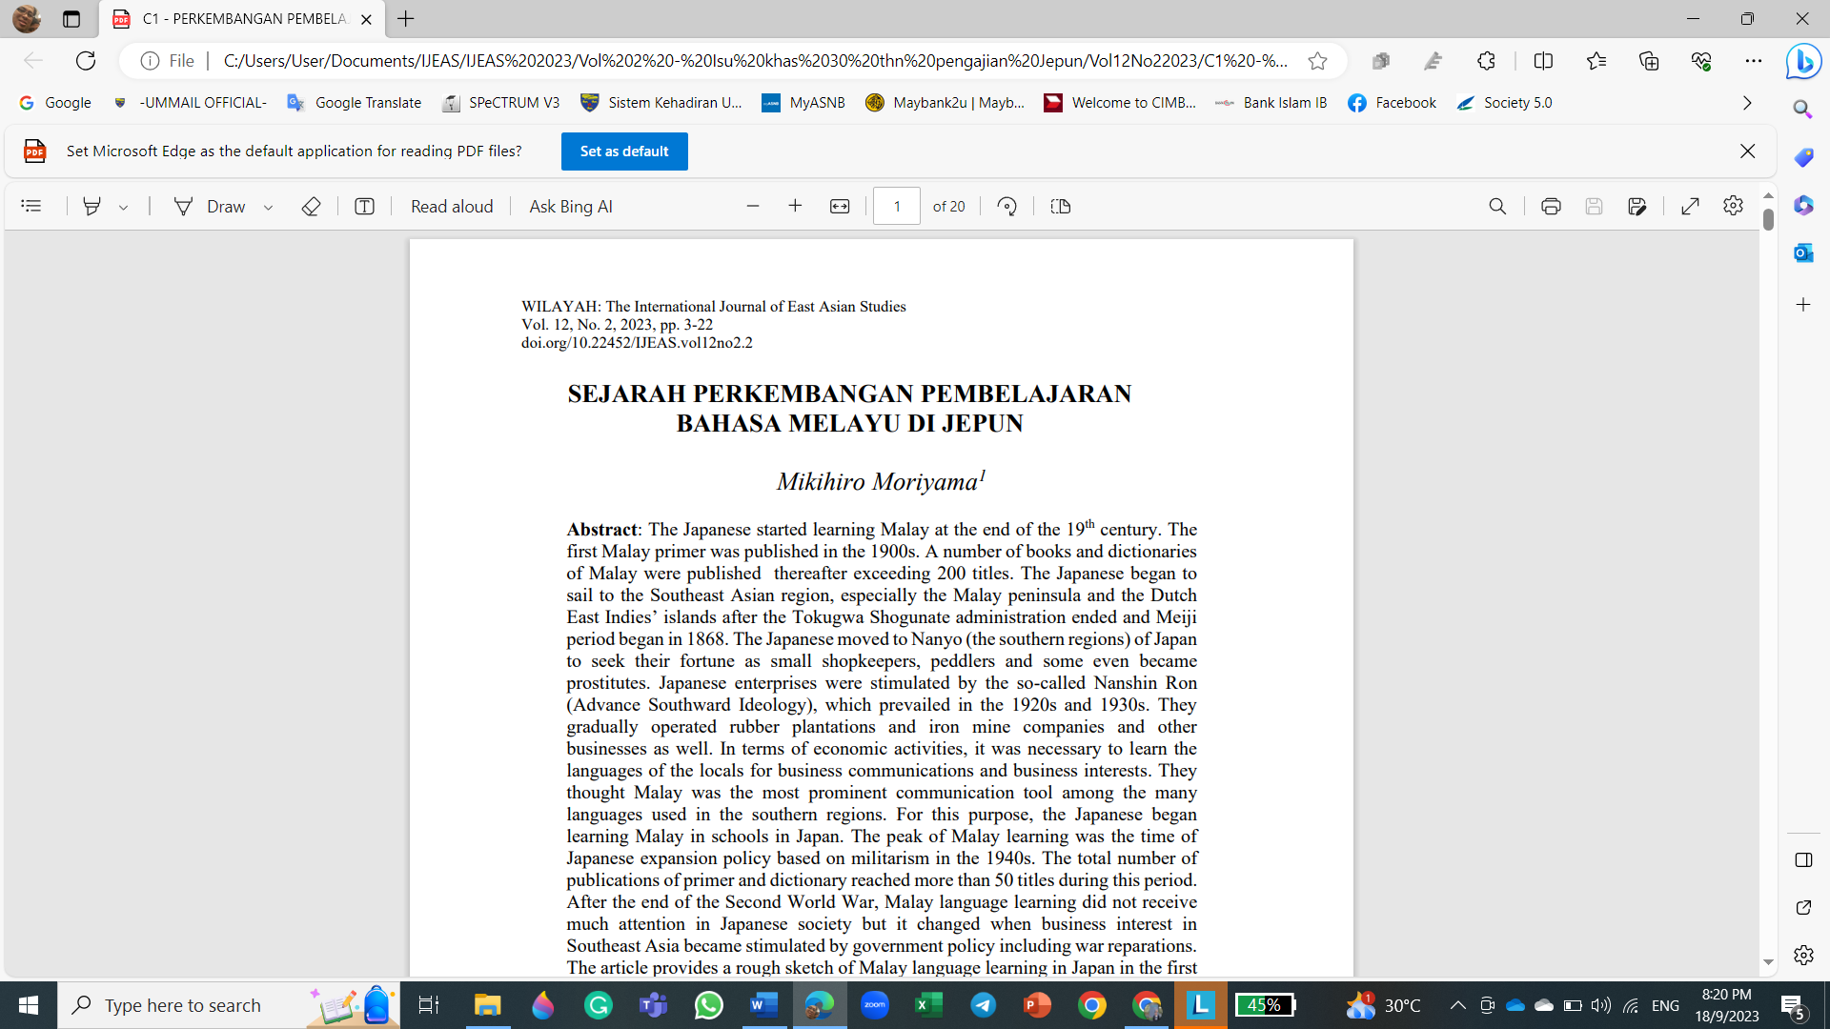This screenshot has height=1029, width=1830.
Task: Open -UMMAIL OFFICIAL- bookmark
Action: 190,103
